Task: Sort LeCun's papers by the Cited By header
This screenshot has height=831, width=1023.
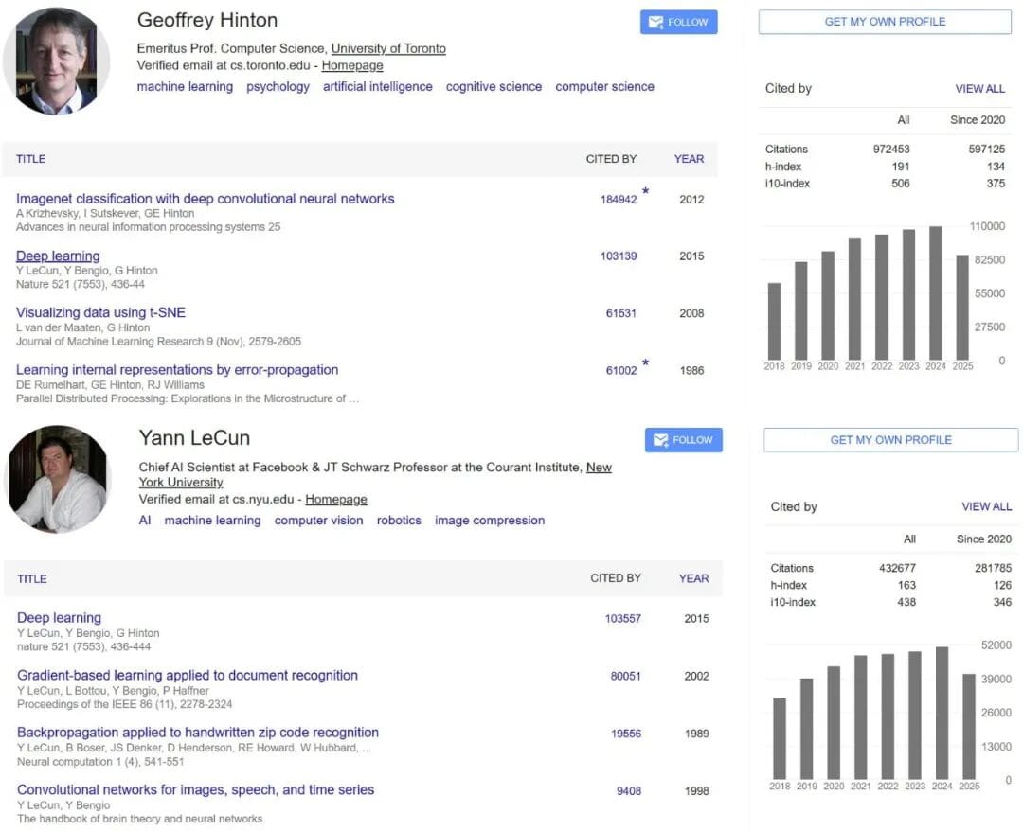Action: pyautogui.click(x=616, y=578)
